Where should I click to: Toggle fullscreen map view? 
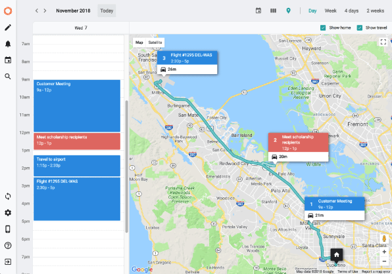coord(383,42)
